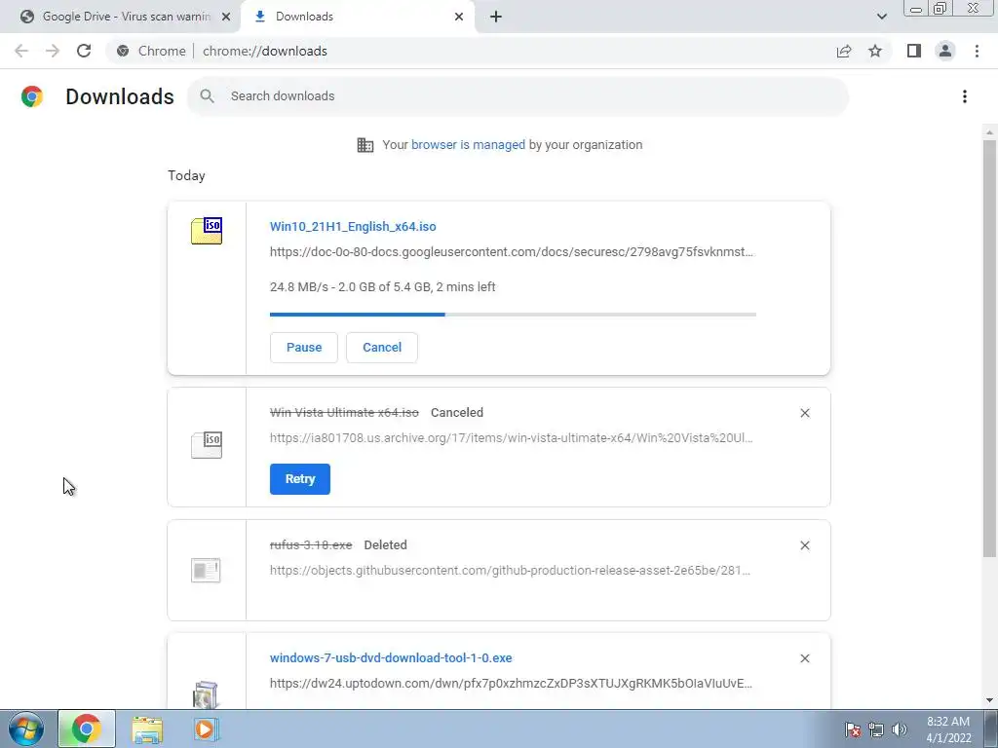Close the Downloads tab
Image resolution: width=998 pixels, height=748 pixels.
click(x=459, y=17)
